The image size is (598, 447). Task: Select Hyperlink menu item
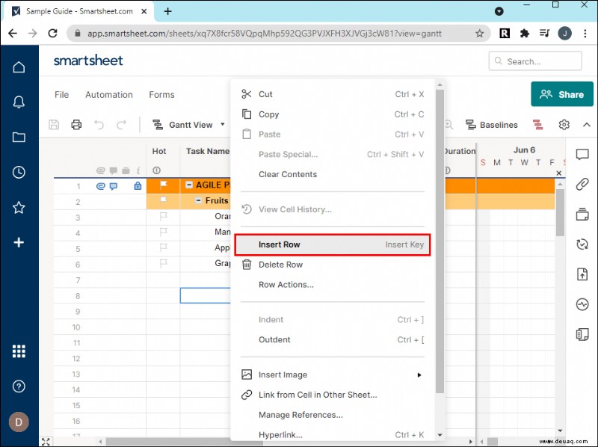click(x=332, y=435)
